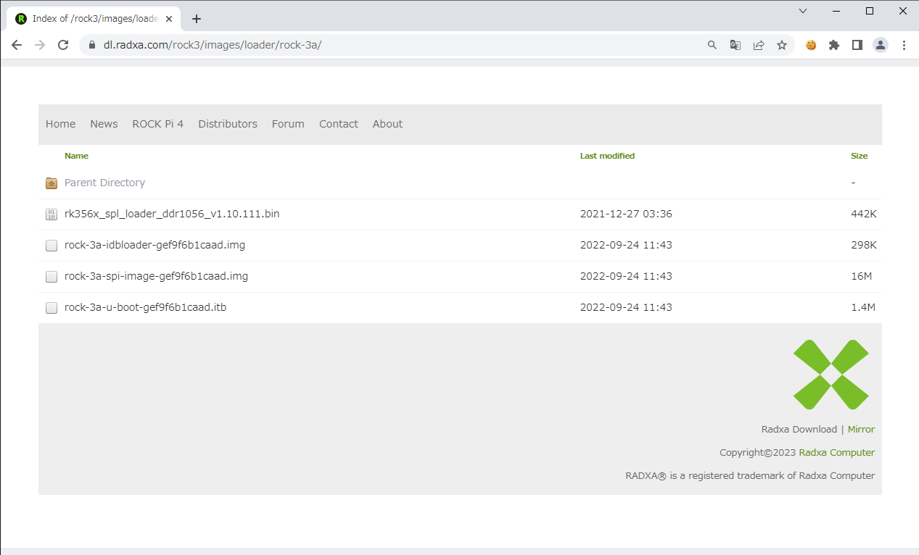The height and width of the screenshot is (555, 919).
Task: Click the green Radxa X logo
Action: click(831, 375)
